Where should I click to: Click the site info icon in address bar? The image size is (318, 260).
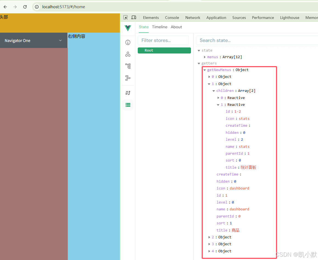(37, 7)
